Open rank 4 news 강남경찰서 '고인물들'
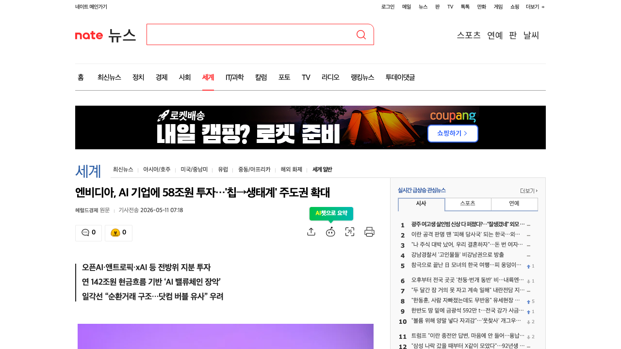The image size is (621, 349). pos(458,255)
